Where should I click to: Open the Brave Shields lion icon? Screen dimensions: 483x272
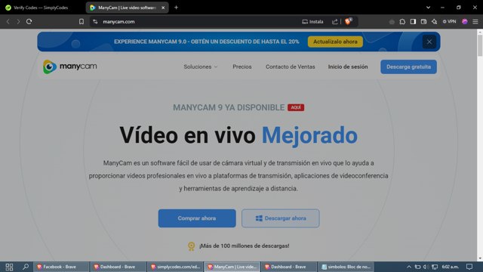coord(348,21)
